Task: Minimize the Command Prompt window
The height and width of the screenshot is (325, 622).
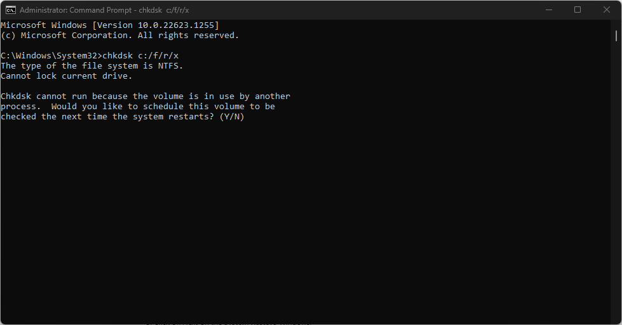Action: tap(548, 10)
